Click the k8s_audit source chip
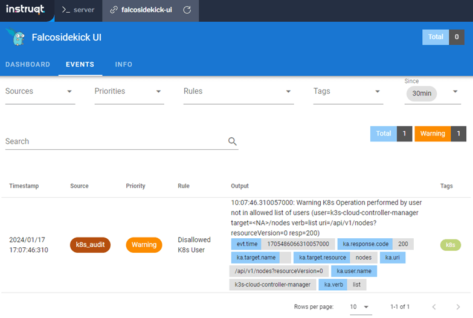 [x=90, y=245]
